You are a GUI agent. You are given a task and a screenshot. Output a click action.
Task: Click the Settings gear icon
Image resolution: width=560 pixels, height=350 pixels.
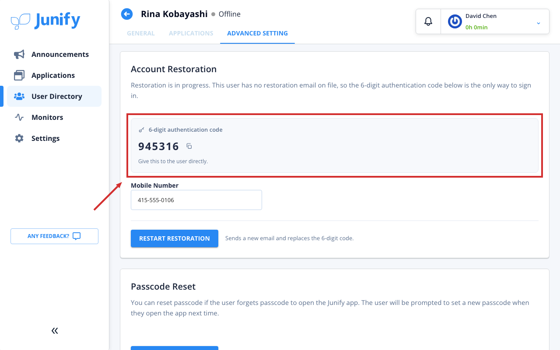tap(19, 138)
